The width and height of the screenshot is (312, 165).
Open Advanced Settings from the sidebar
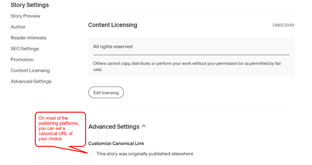tap(31, 82)
